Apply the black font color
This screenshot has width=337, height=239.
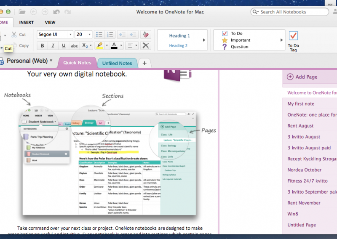[x=114, y=45]
